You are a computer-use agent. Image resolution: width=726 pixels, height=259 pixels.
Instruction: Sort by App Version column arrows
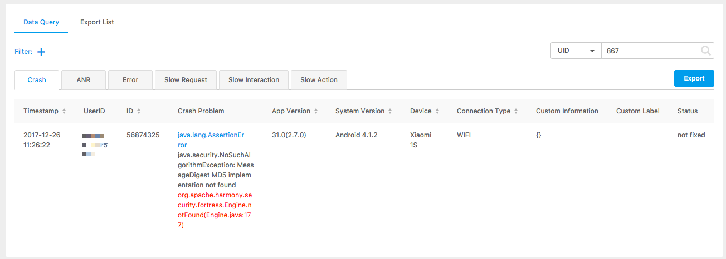tap(316, 111)
